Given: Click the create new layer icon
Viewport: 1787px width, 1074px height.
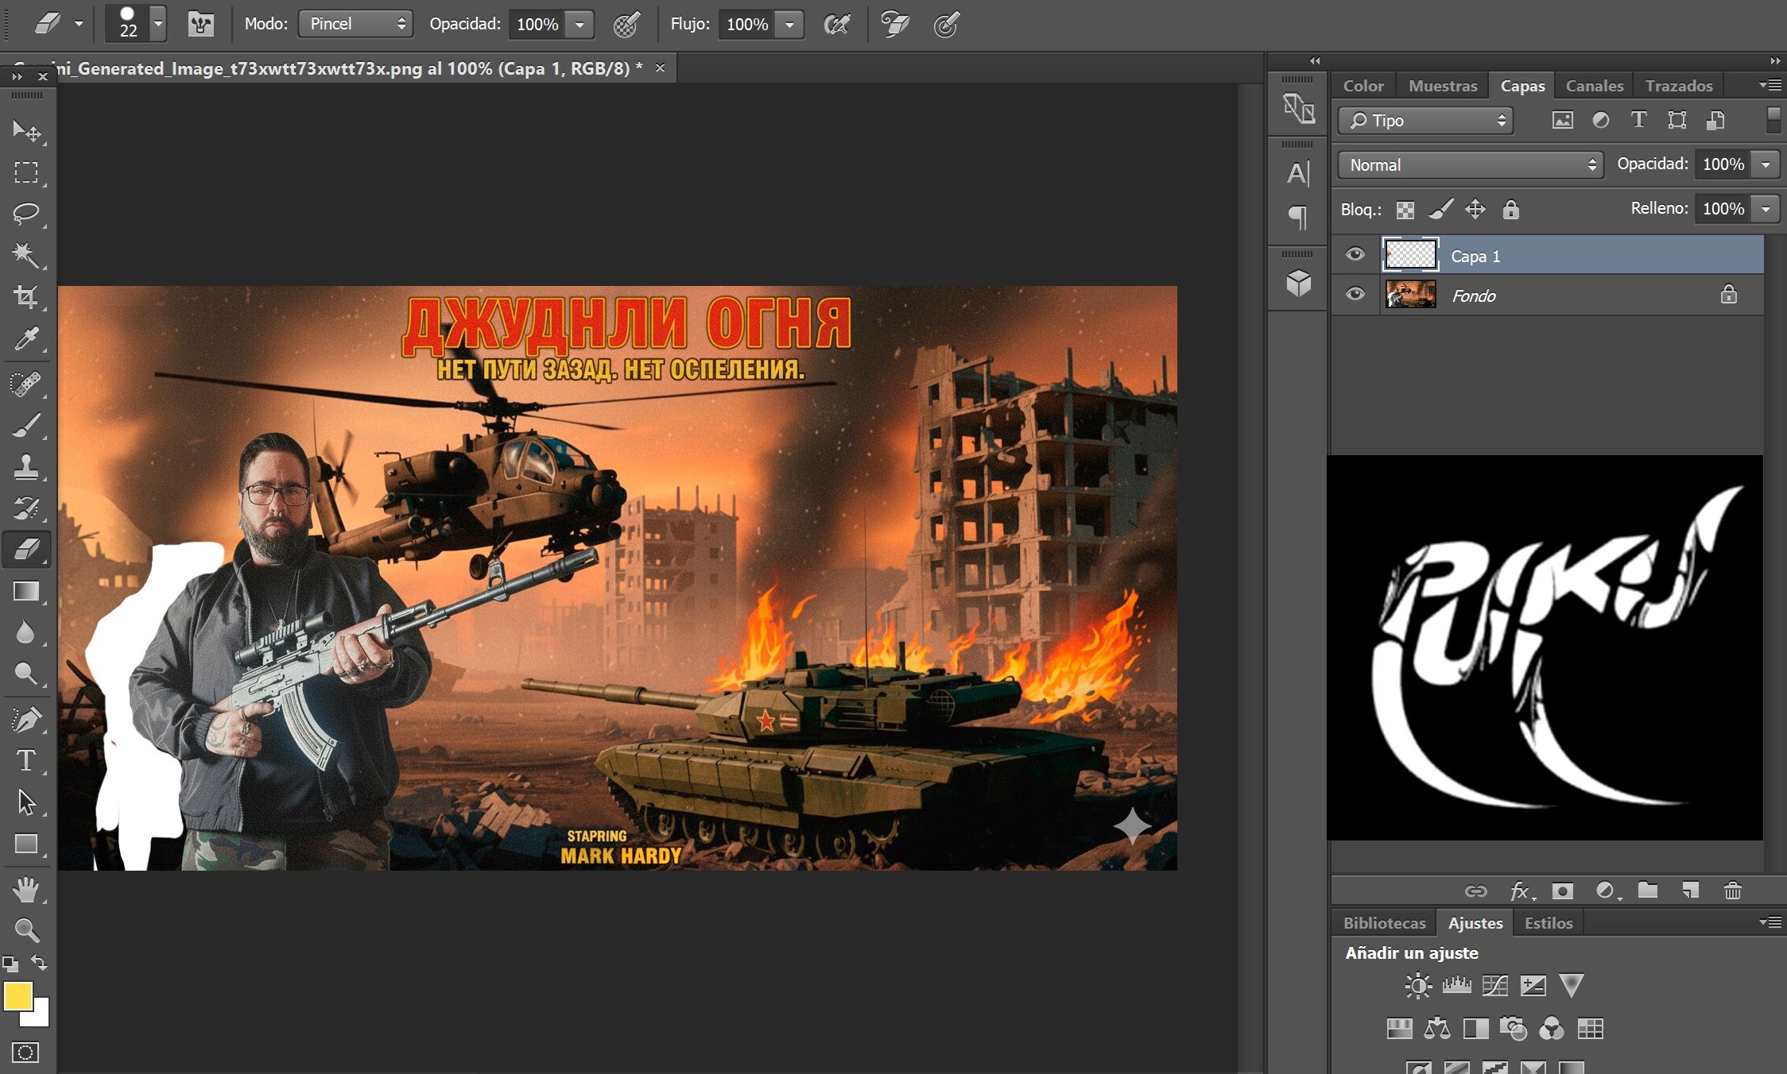Looking at the screenshot, I should point(1690,890).
